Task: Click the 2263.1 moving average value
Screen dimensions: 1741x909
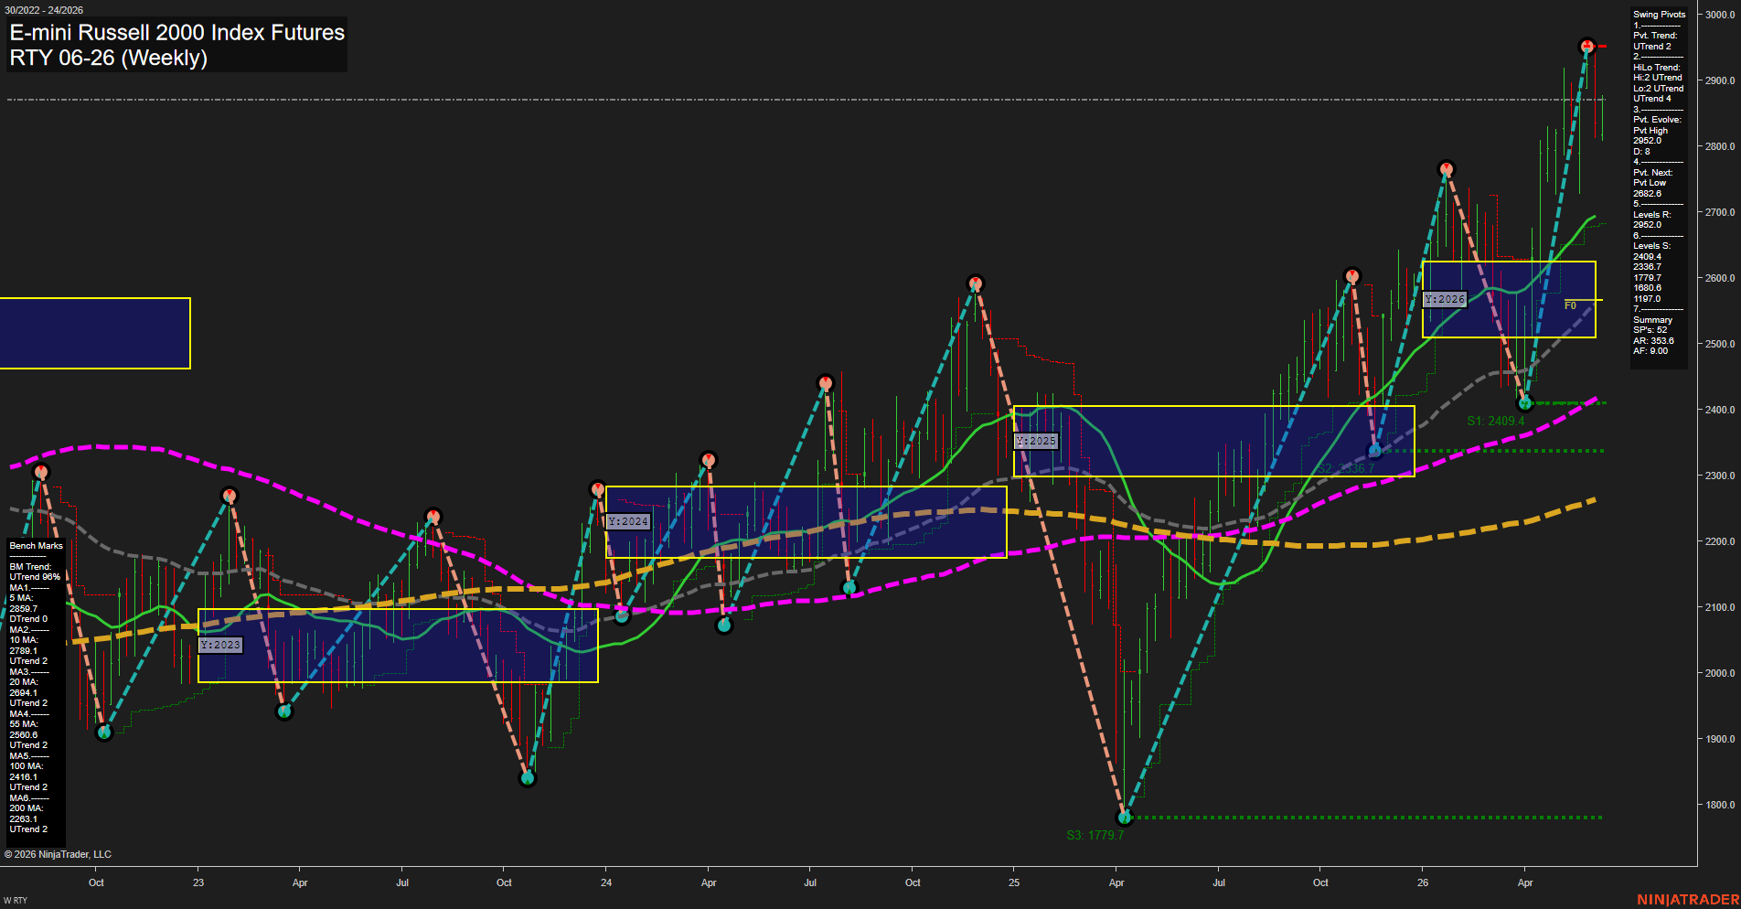Action: pyautogui.click(x=24, y=819)
